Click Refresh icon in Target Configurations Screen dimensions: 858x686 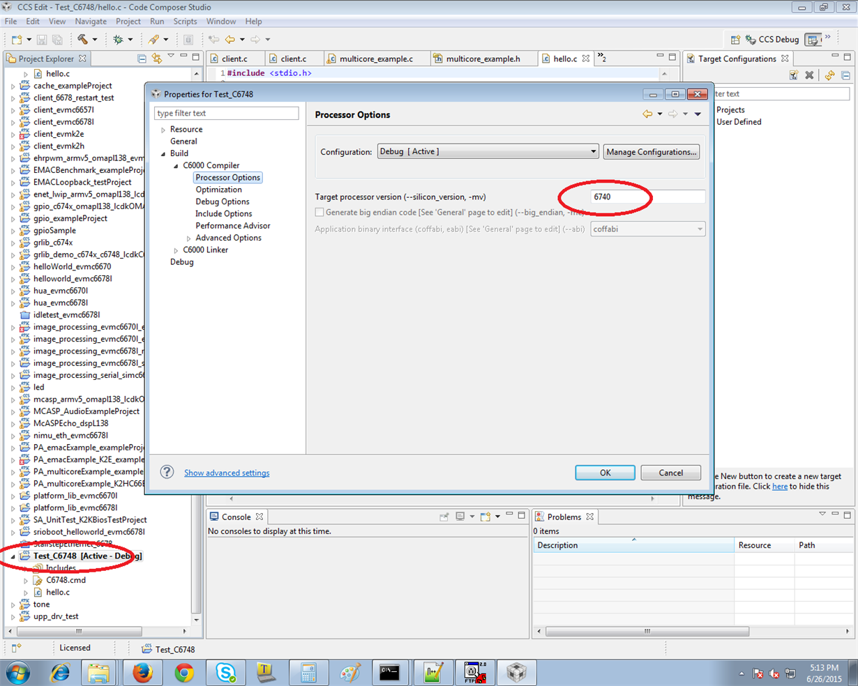coord(829,75)
